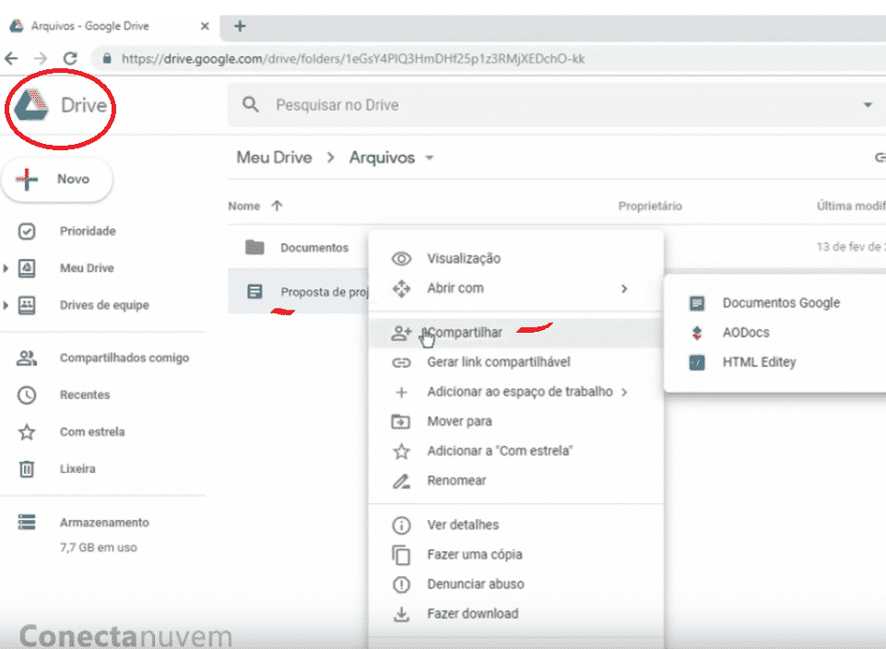Click the Compartilhados comigo people icon
Viewport: 886px width, 649px height.
[27, 358]
